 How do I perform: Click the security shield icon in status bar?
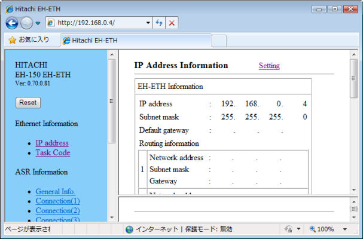click(288, 229)
